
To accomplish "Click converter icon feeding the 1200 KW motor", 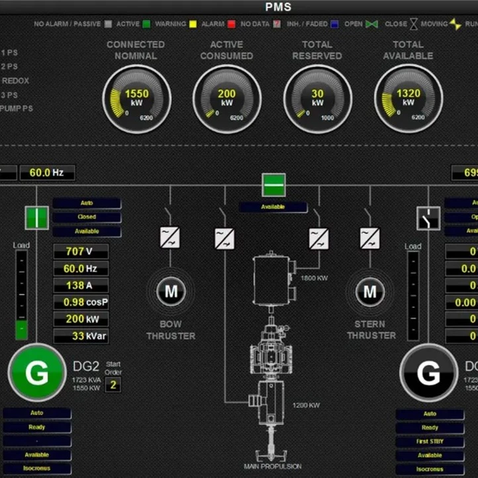I will (x=224, y=239).
